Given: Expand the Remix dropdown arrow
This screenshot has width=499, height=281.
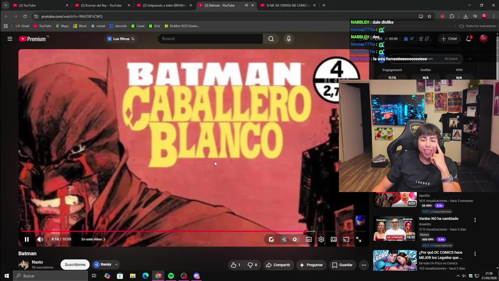Looking at the screenshot, I should (116, 265).
